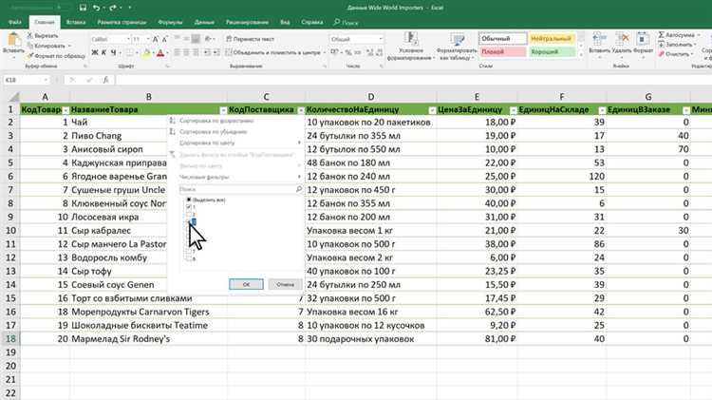Toggle italic К formatting
The width and height of the screenshot is (712, 400).
coord(104,52)
